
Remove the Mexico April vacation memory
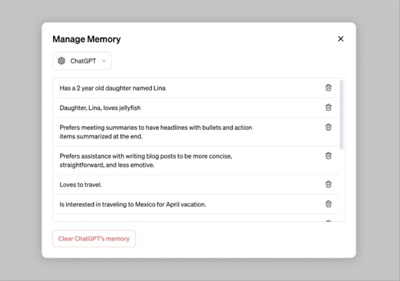tap(328, 204)
